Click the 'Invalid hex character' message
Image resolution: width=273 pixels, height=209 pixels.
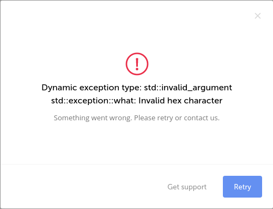click(180, 101)
